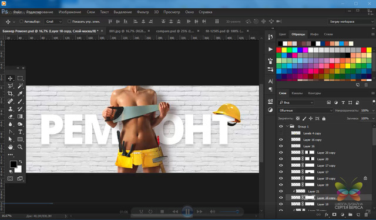
Task: Click the foreground color black square
Action: [x=14, y=164]
